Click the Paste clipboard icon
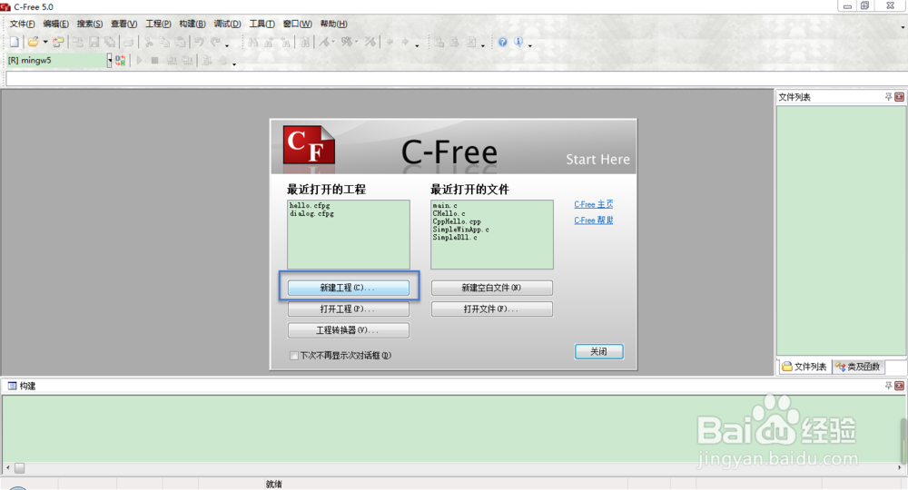 tap(180, 42)
